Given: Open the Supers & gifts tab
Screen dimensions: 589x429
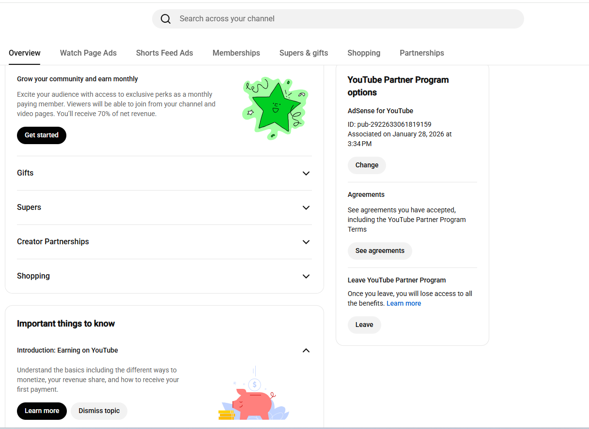Looking at the screenshot, I should click(x=304, y=53).
